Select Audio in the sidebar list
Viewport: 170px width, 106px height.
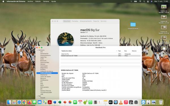[42, 59]
